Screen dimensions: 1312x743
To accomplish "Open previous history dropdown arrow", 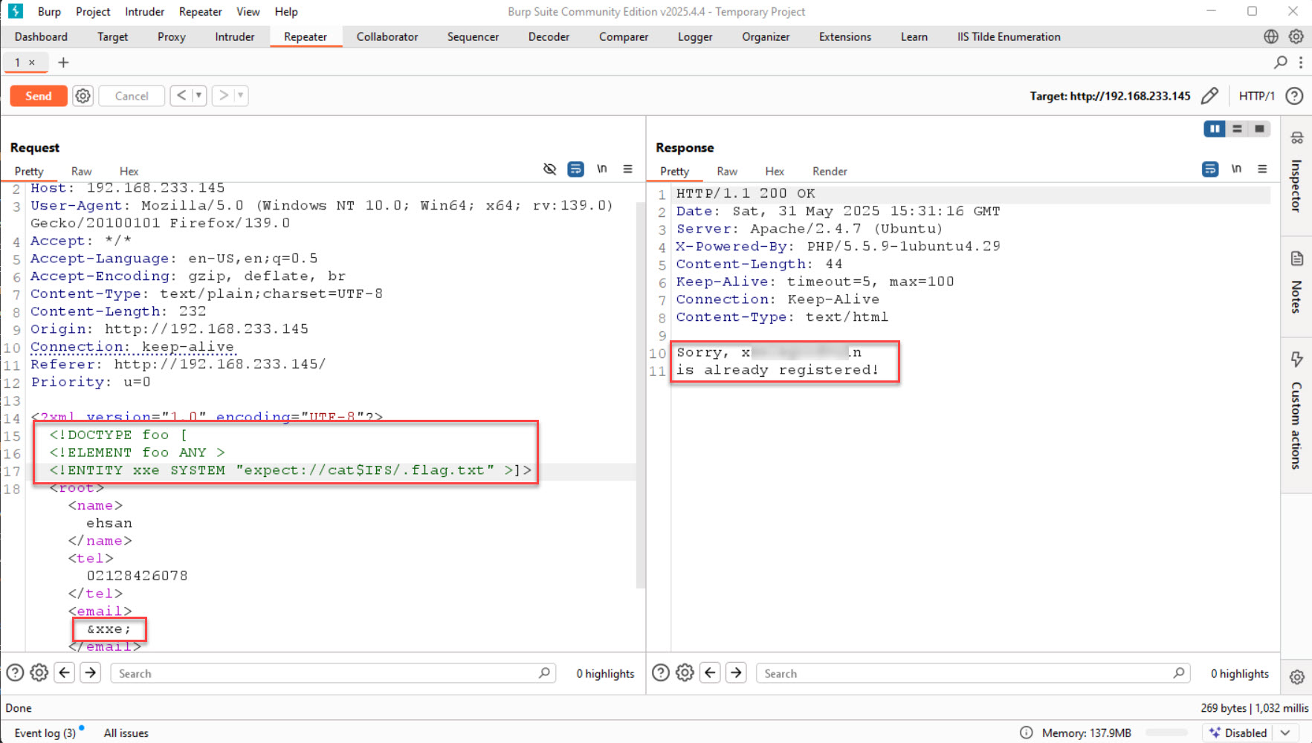I will point(198,95).
